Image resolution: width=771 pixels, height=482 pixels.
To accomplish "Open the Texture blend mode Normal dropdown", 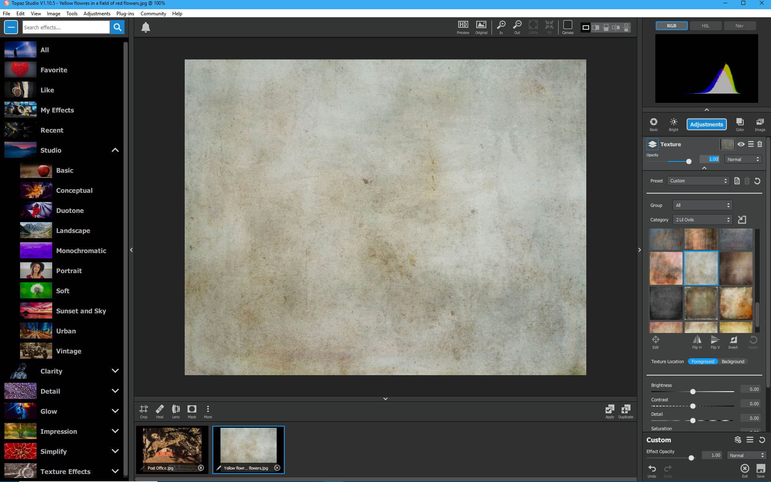I will point(743,159).
